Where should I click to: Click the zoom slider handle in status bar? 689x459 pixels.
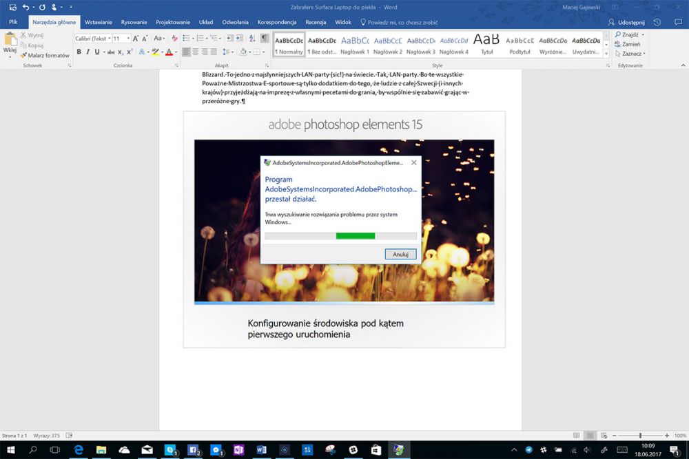click(x=640, y=436)
